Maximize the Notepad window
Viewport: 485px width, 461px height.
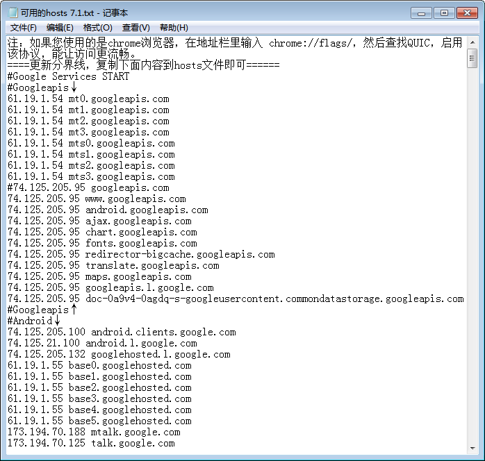(443, 12)
